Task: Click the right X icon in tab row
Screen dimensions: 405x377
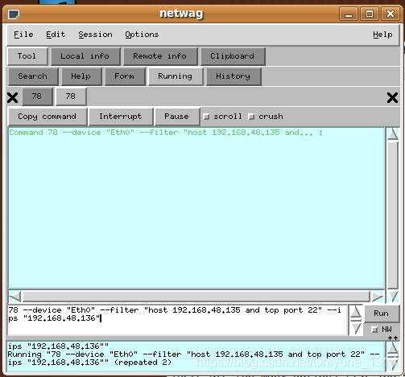Action: click(392, 97)
